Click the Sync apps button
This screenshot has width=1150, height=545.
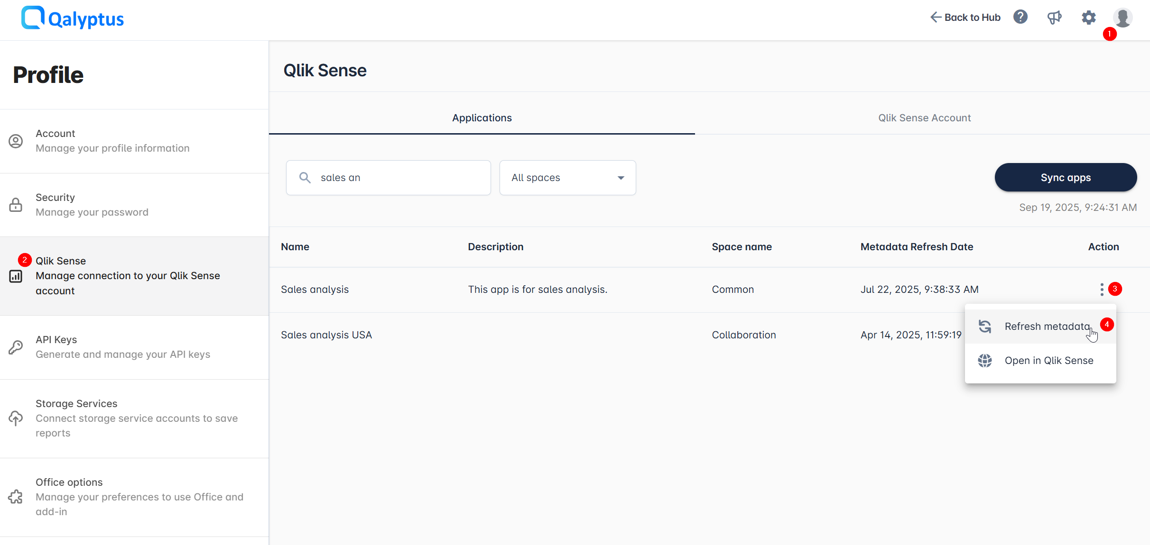[1066, 177]
